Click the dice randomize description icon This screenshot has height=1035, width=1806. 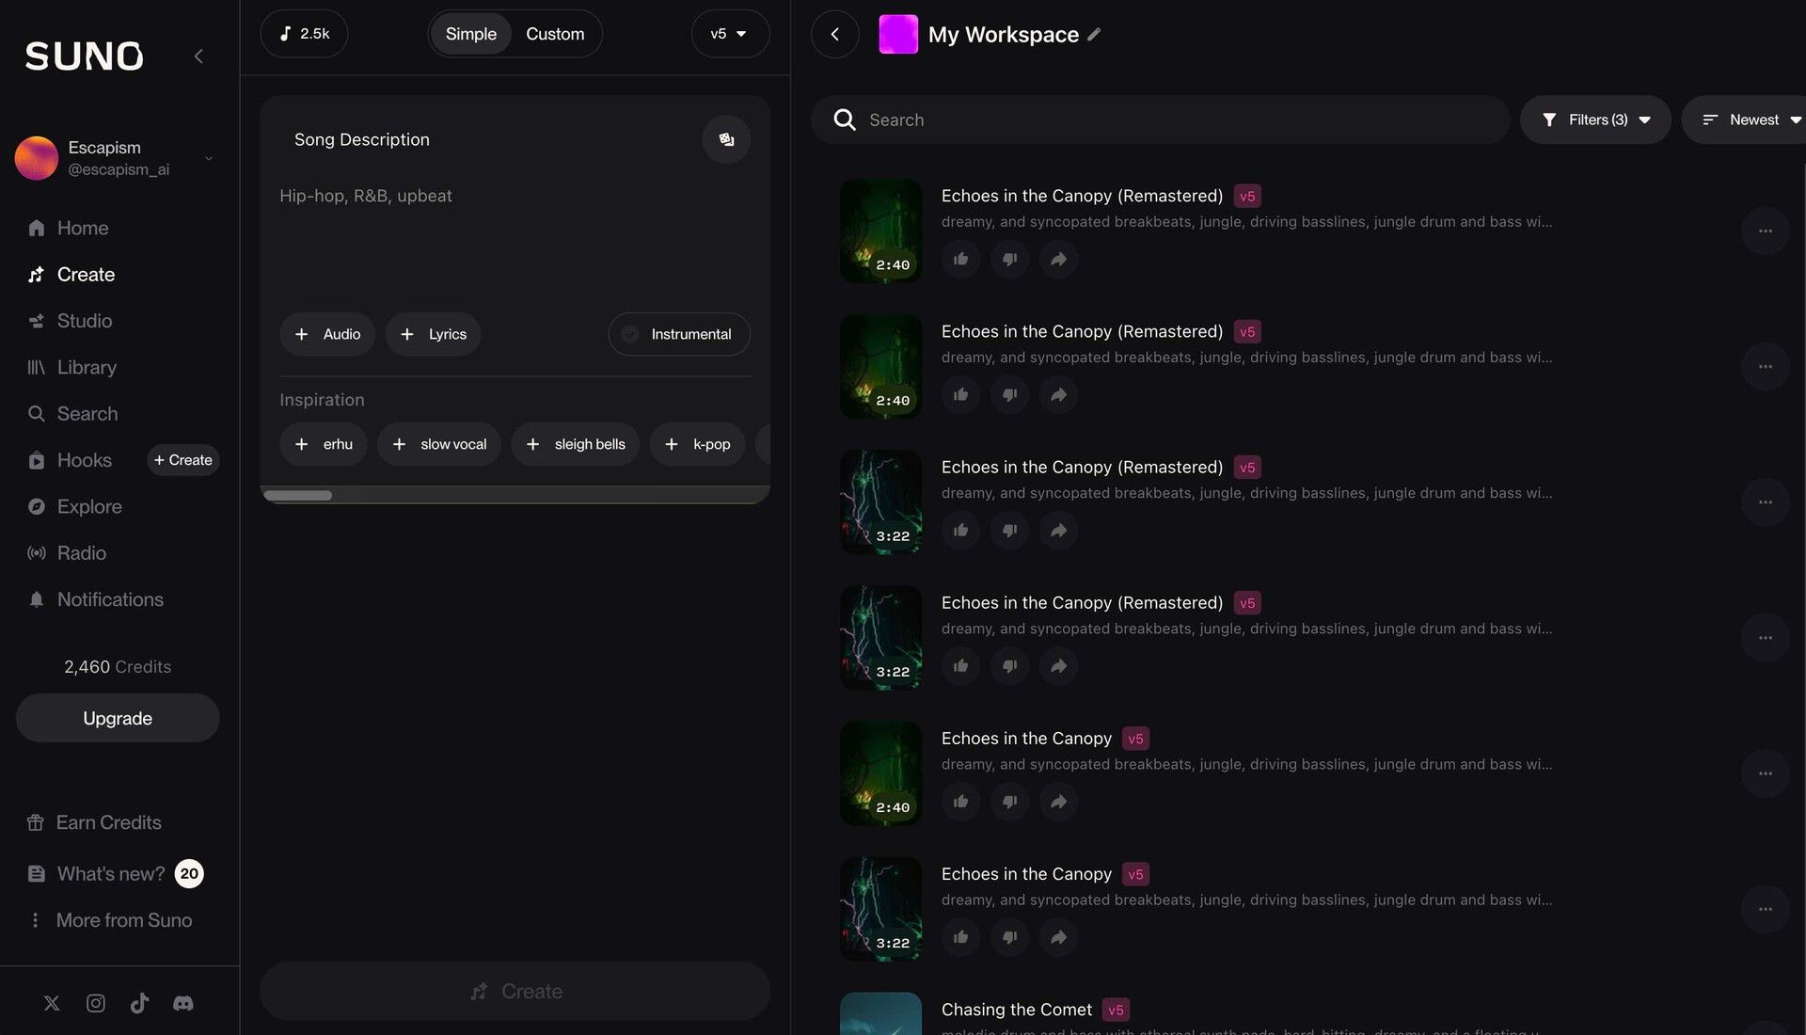coord(725,139)
